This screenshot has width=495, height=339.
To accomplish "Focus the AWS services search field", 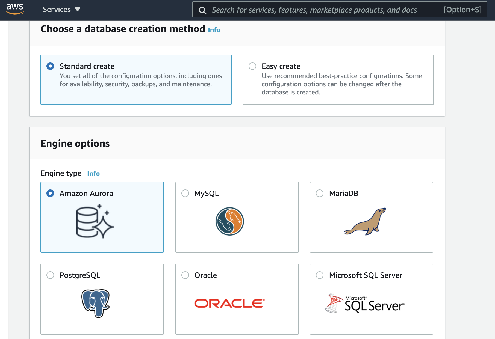I will [340, 10].
